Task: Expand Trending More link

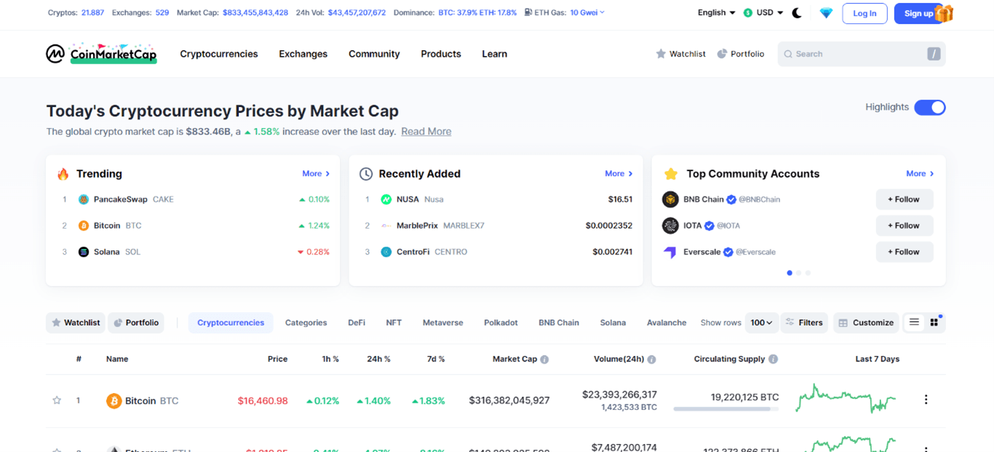Action: pos(316,174)
